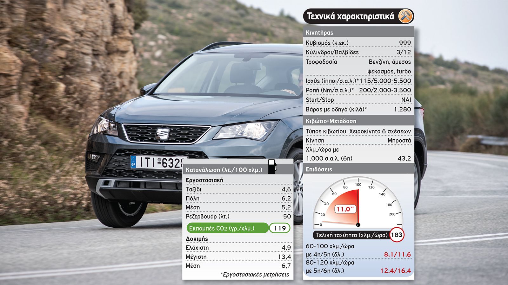
Task: Click the Πόλη consumption value 6,2
Action: [286, 199]
